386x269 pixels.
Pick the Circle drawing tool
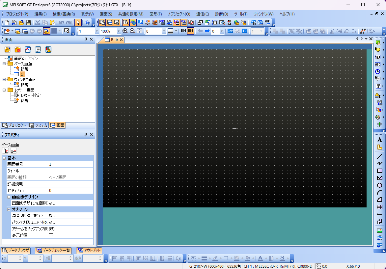pos(379,185)
